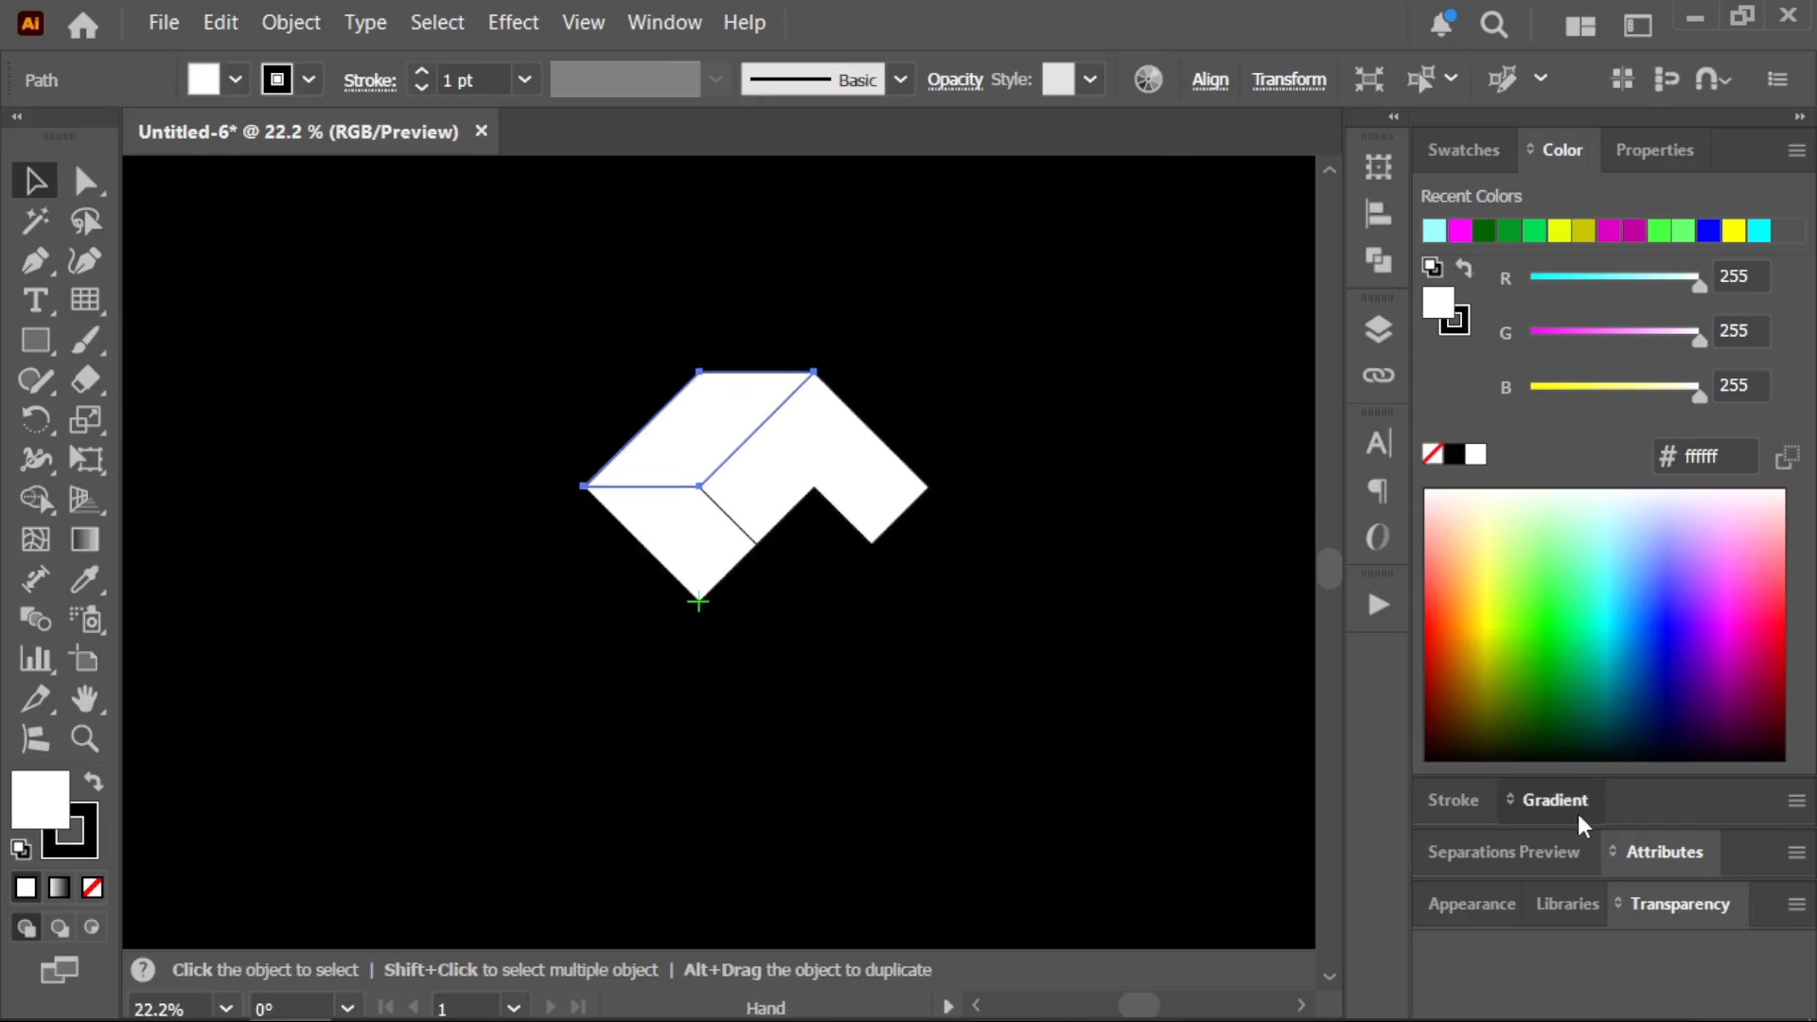Set default fill and stroke in toolbar
Screen dimensions: 1817x1022
tap(21, 849)
